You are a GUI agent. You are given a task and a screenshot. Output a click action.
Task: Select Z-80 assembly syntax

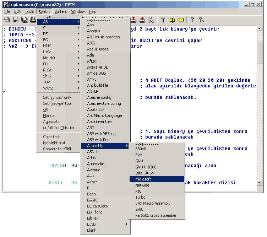click(x=157, y=209)
